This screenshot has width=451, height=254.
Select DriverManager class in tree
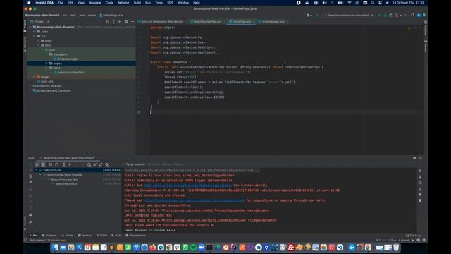coord(68,59)
